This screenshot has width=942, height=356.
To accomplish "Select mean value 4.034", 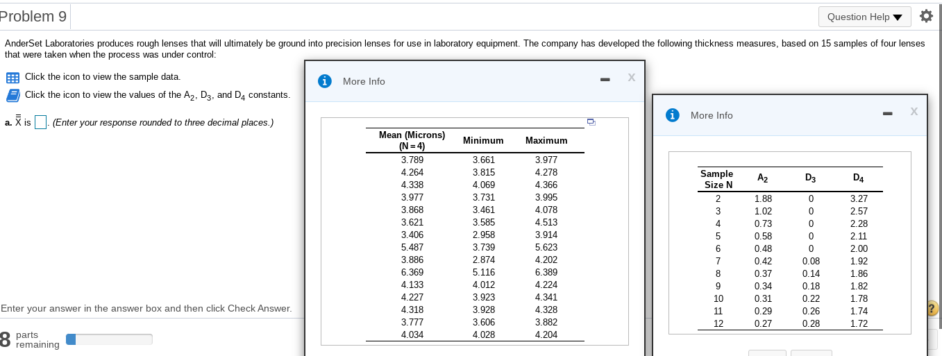I will coord(412,334).
